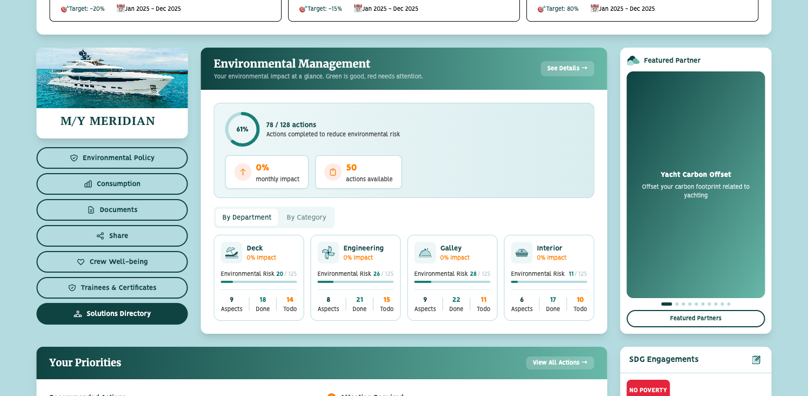Click calendar icon beside Target -20%
Screen dimensions: 808x396
(121, 9)
